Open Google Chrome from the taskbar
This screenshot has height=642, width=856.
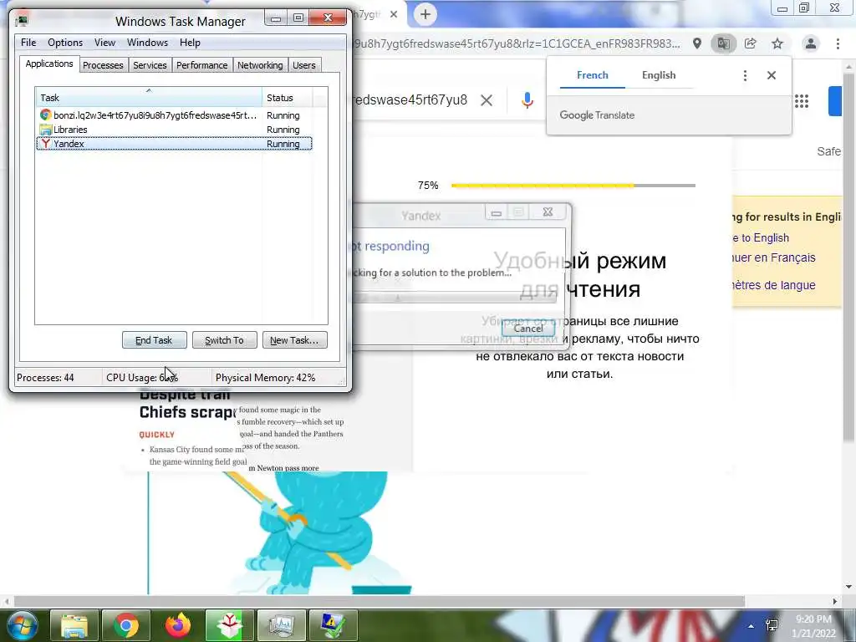point(125,625)
